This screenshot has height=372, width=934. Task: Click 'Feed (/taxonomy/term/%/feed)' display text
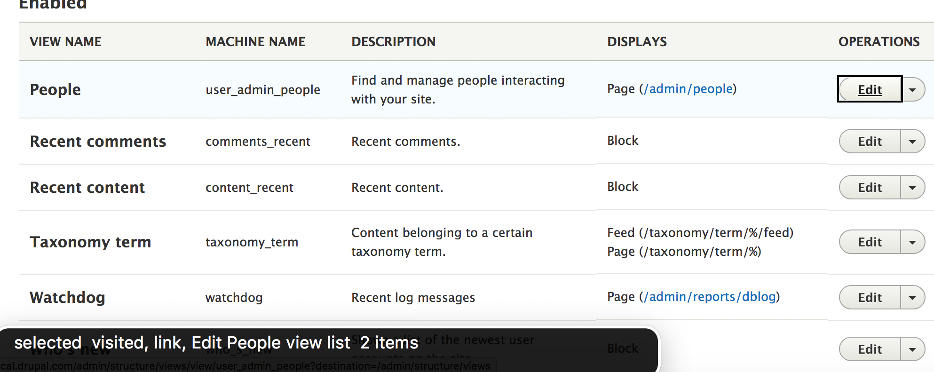700,232
